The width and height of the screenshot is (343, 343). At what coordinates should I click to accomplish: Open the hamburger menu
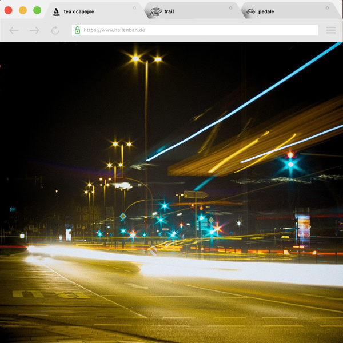tap(330, 30)
